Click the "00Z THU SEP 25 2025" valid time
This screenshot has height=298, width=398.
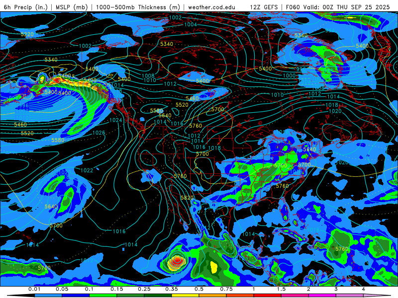[356, 7]
